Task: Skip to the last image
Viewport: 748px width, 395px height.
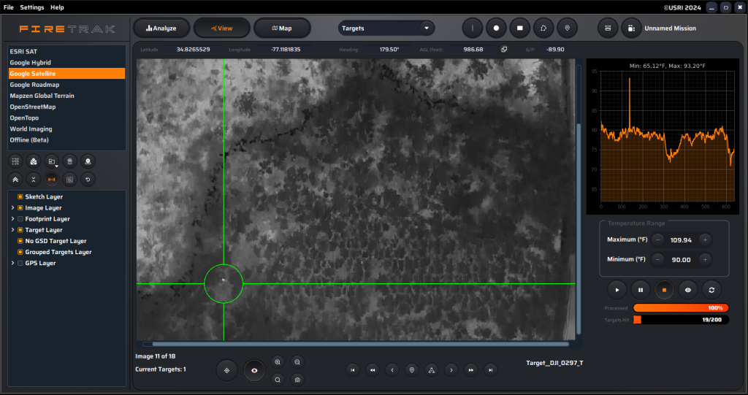Action: coord(491,370)
